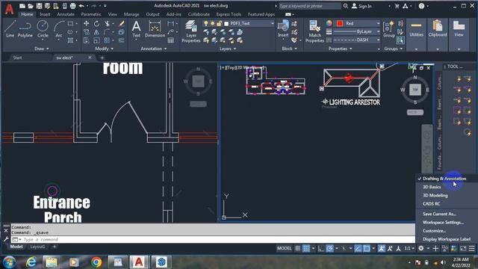This screenshot has height=269, width=478.
Task: Select the Polyline tool
Action: click(25, 29)
